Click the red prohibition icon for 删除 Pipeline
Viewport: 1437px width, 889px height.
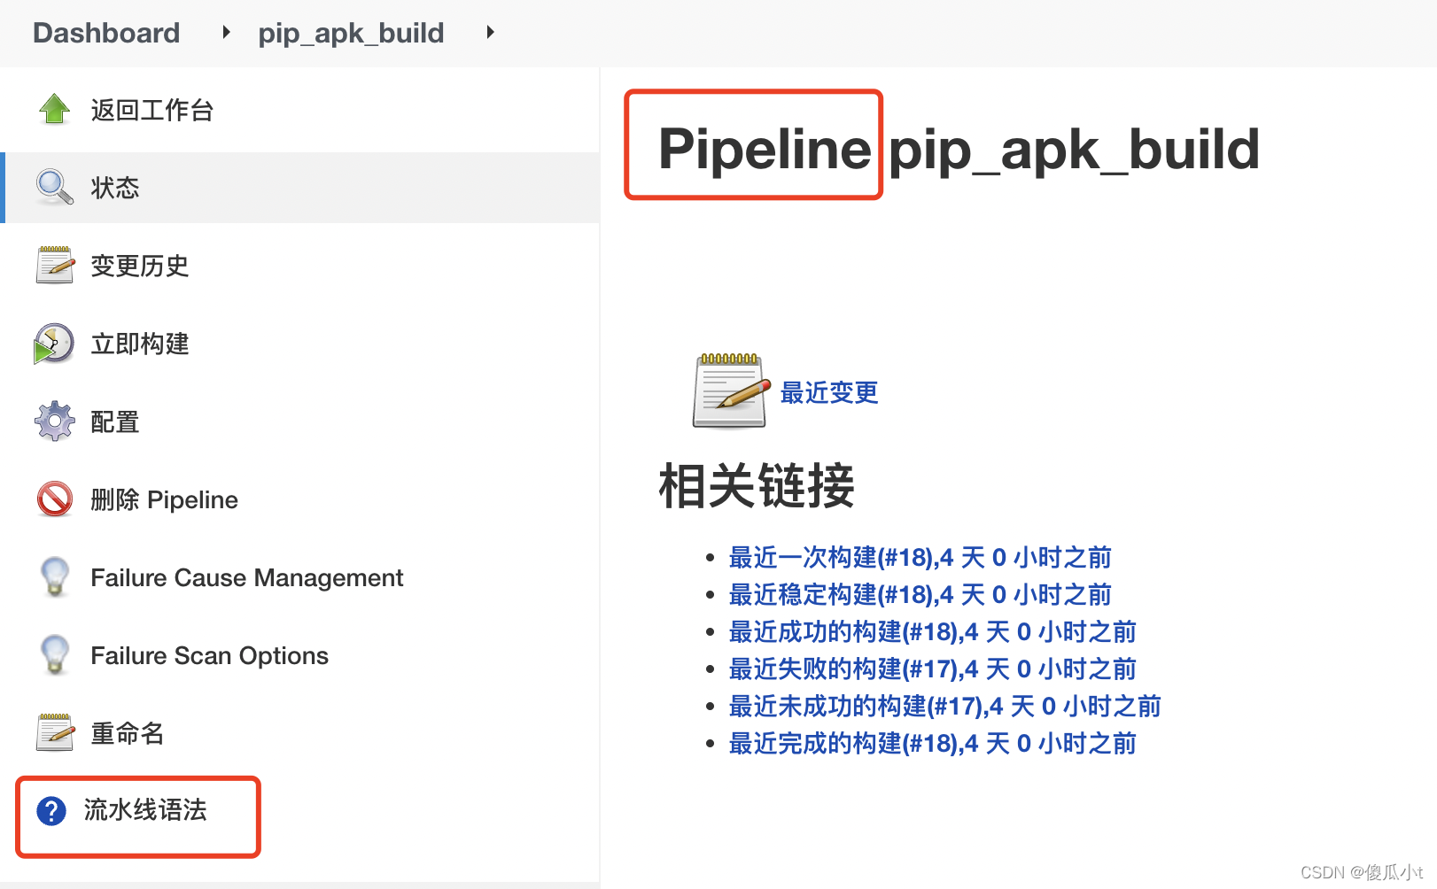coord(55,499)
